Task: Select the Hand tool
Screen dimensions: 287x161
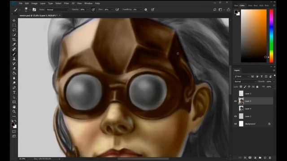Action: point(14,107)
